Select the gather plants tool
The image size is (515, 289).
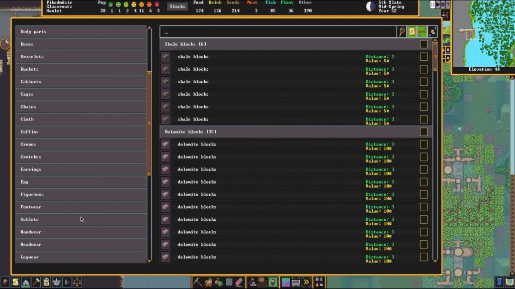click(218, 282)
